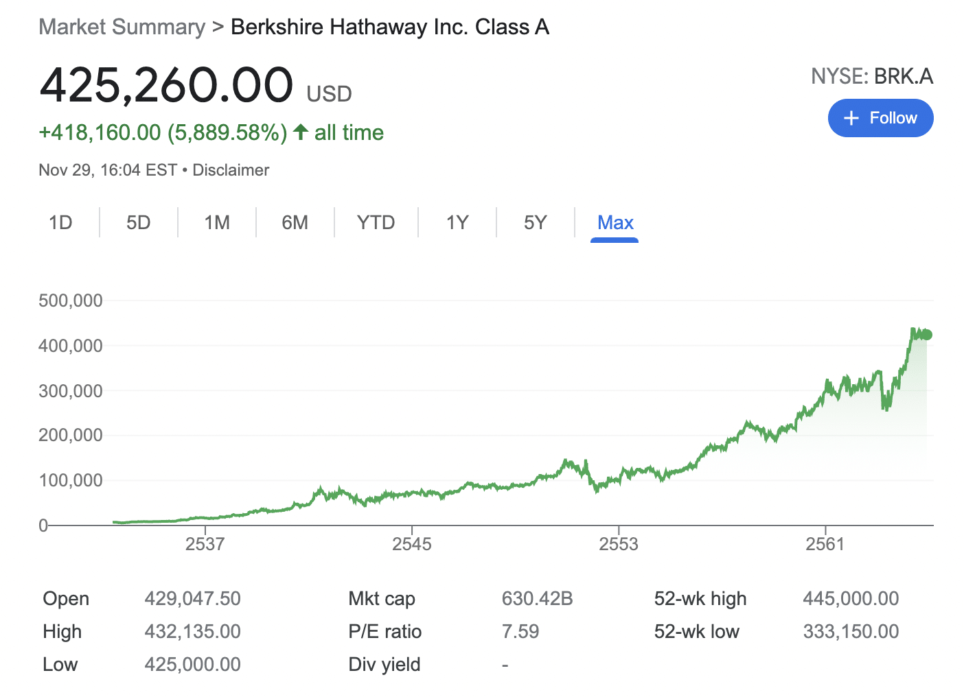Select the 1Y time range
964x697 pixels.
tap(457, 222)
